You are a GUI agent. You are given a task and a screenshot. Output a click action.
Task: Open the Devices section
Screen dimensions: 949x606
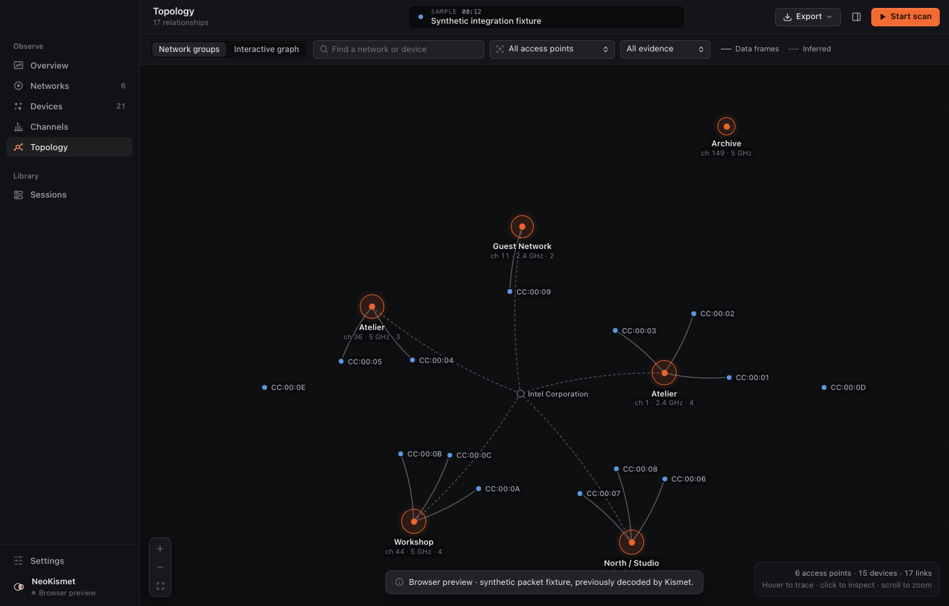coord(69,106)
